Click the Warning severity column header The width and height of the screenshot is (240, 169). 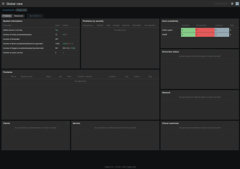click(x=126, y=25)
